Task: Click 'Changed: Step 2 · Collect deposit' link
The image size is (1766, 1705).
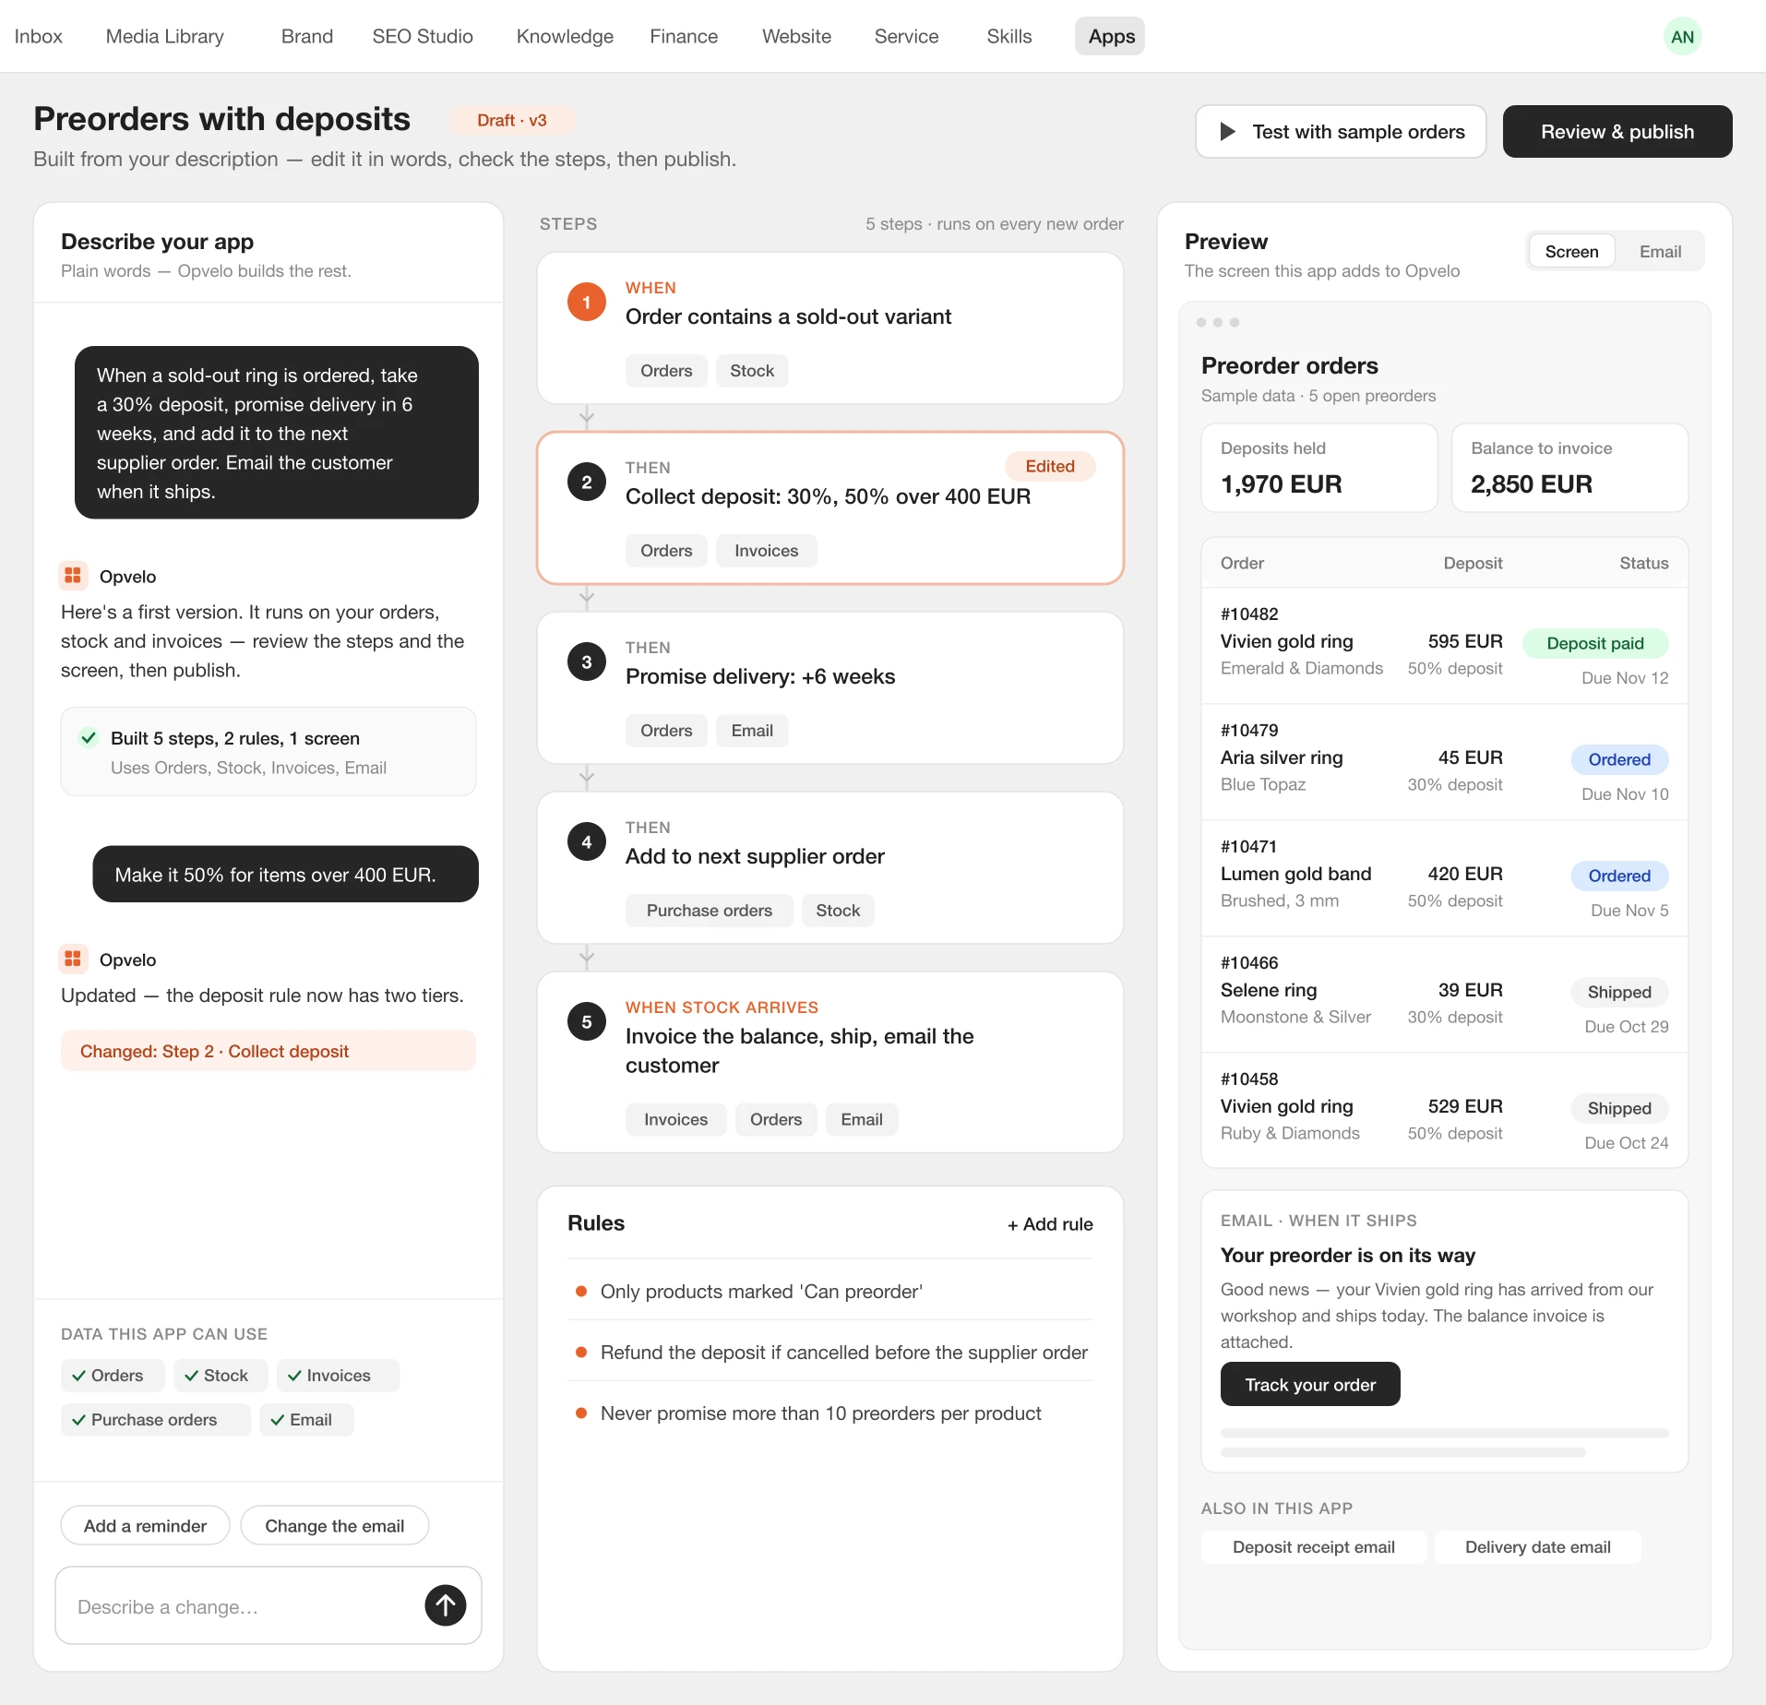Action: point(268,1051)
